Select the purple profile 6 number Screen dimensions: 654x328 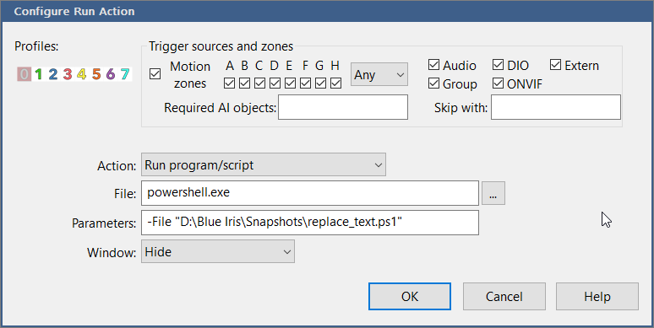click(x=111, y=74)
